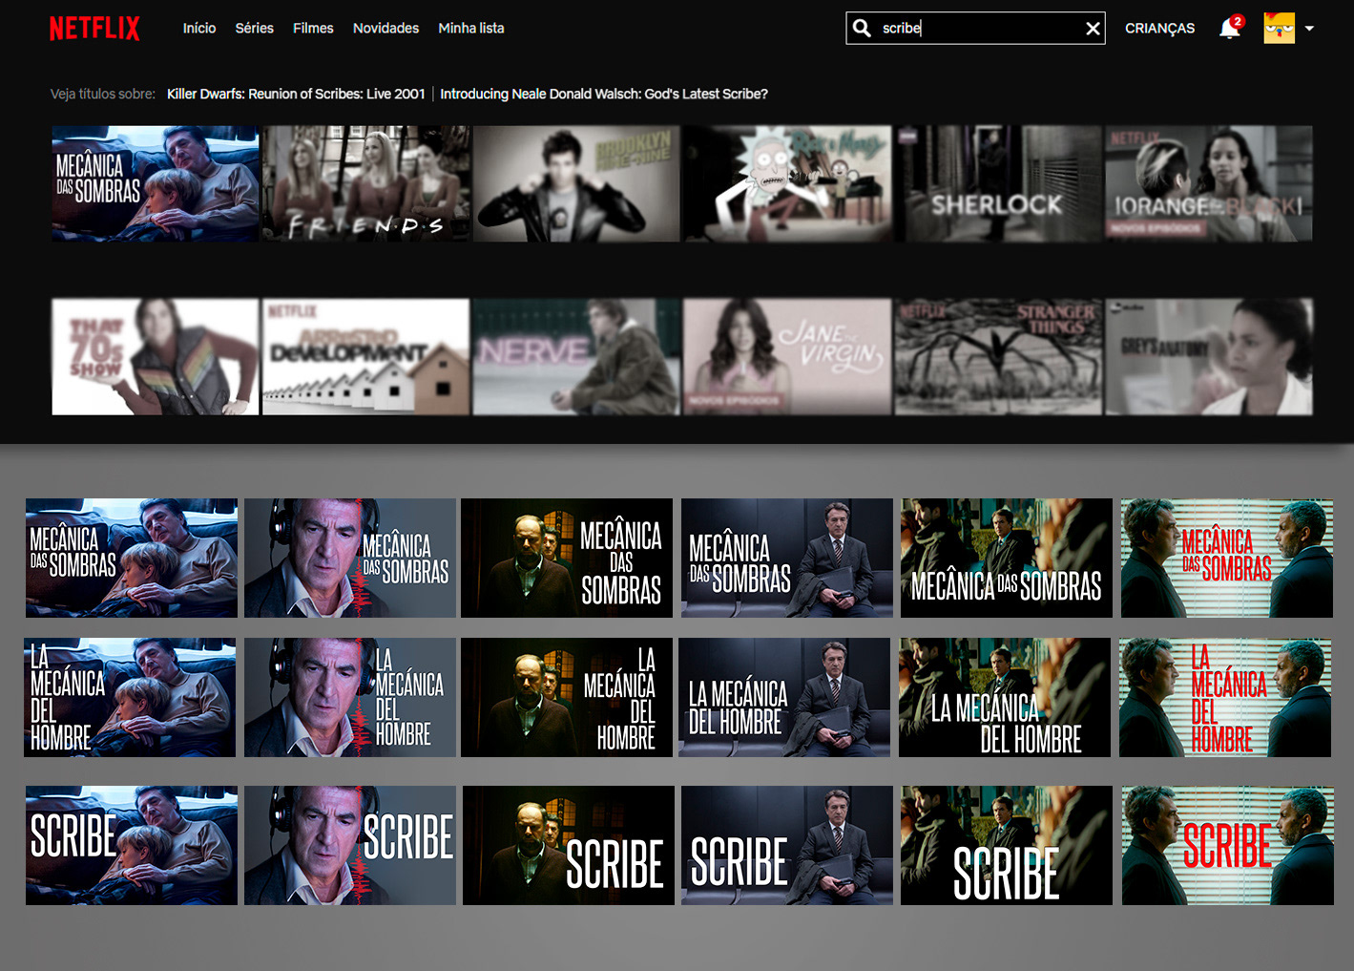Select the That 70s Show thumbnail
Screen dimensions: 1354x971
[156, 357]
